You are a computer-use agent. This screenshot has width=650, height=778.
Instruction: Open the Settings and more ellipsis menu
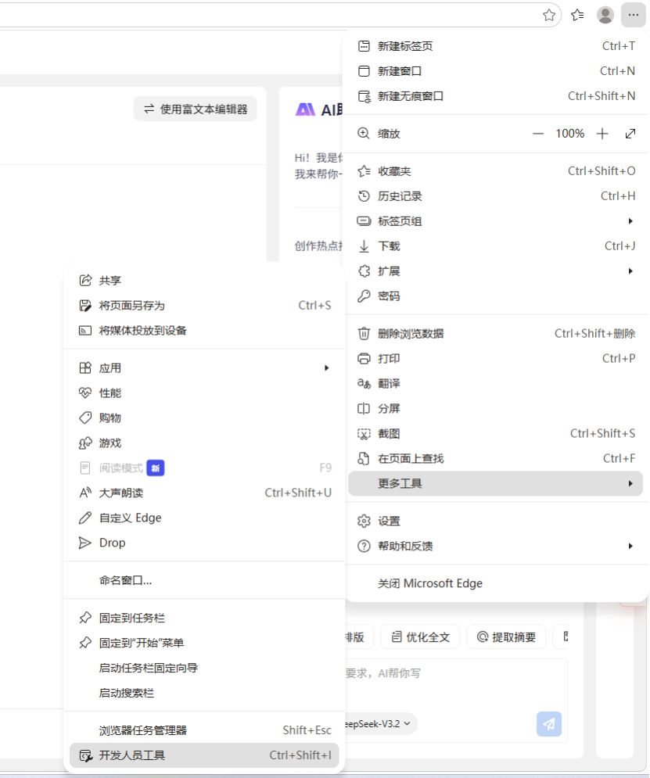pos(633,15)
